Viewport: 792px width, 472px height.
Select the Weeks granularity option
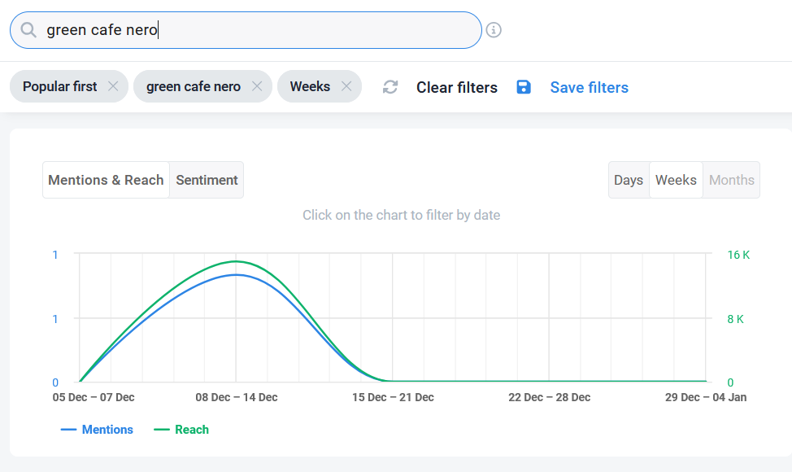tap(676, 180)
